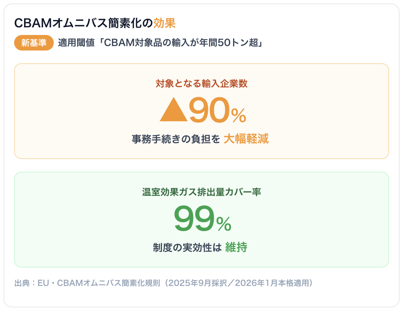Click the text 事務手続きの負担を

(176, 139)
